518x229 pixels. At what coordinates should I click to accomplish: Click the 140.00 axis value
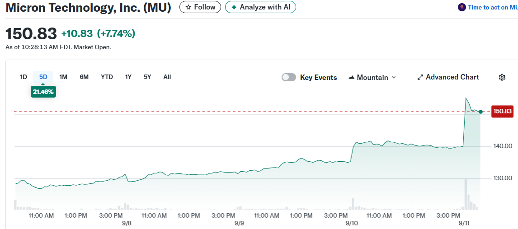503,146
